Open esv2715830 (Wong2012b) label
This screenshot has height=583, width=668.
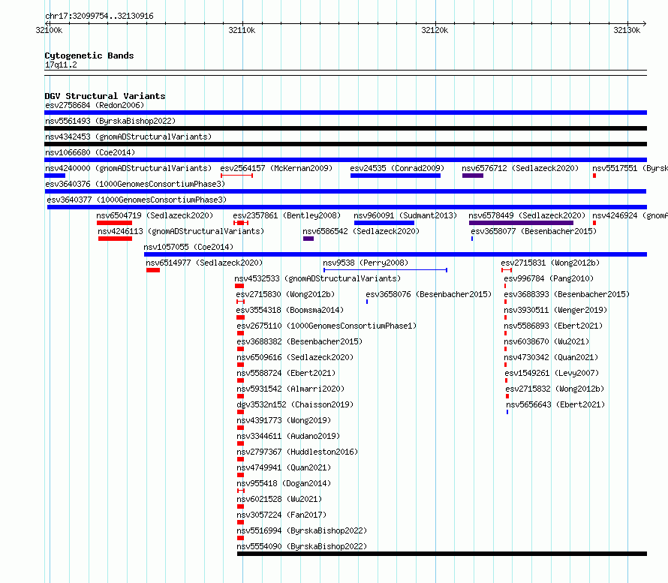[x=285, y=294]
